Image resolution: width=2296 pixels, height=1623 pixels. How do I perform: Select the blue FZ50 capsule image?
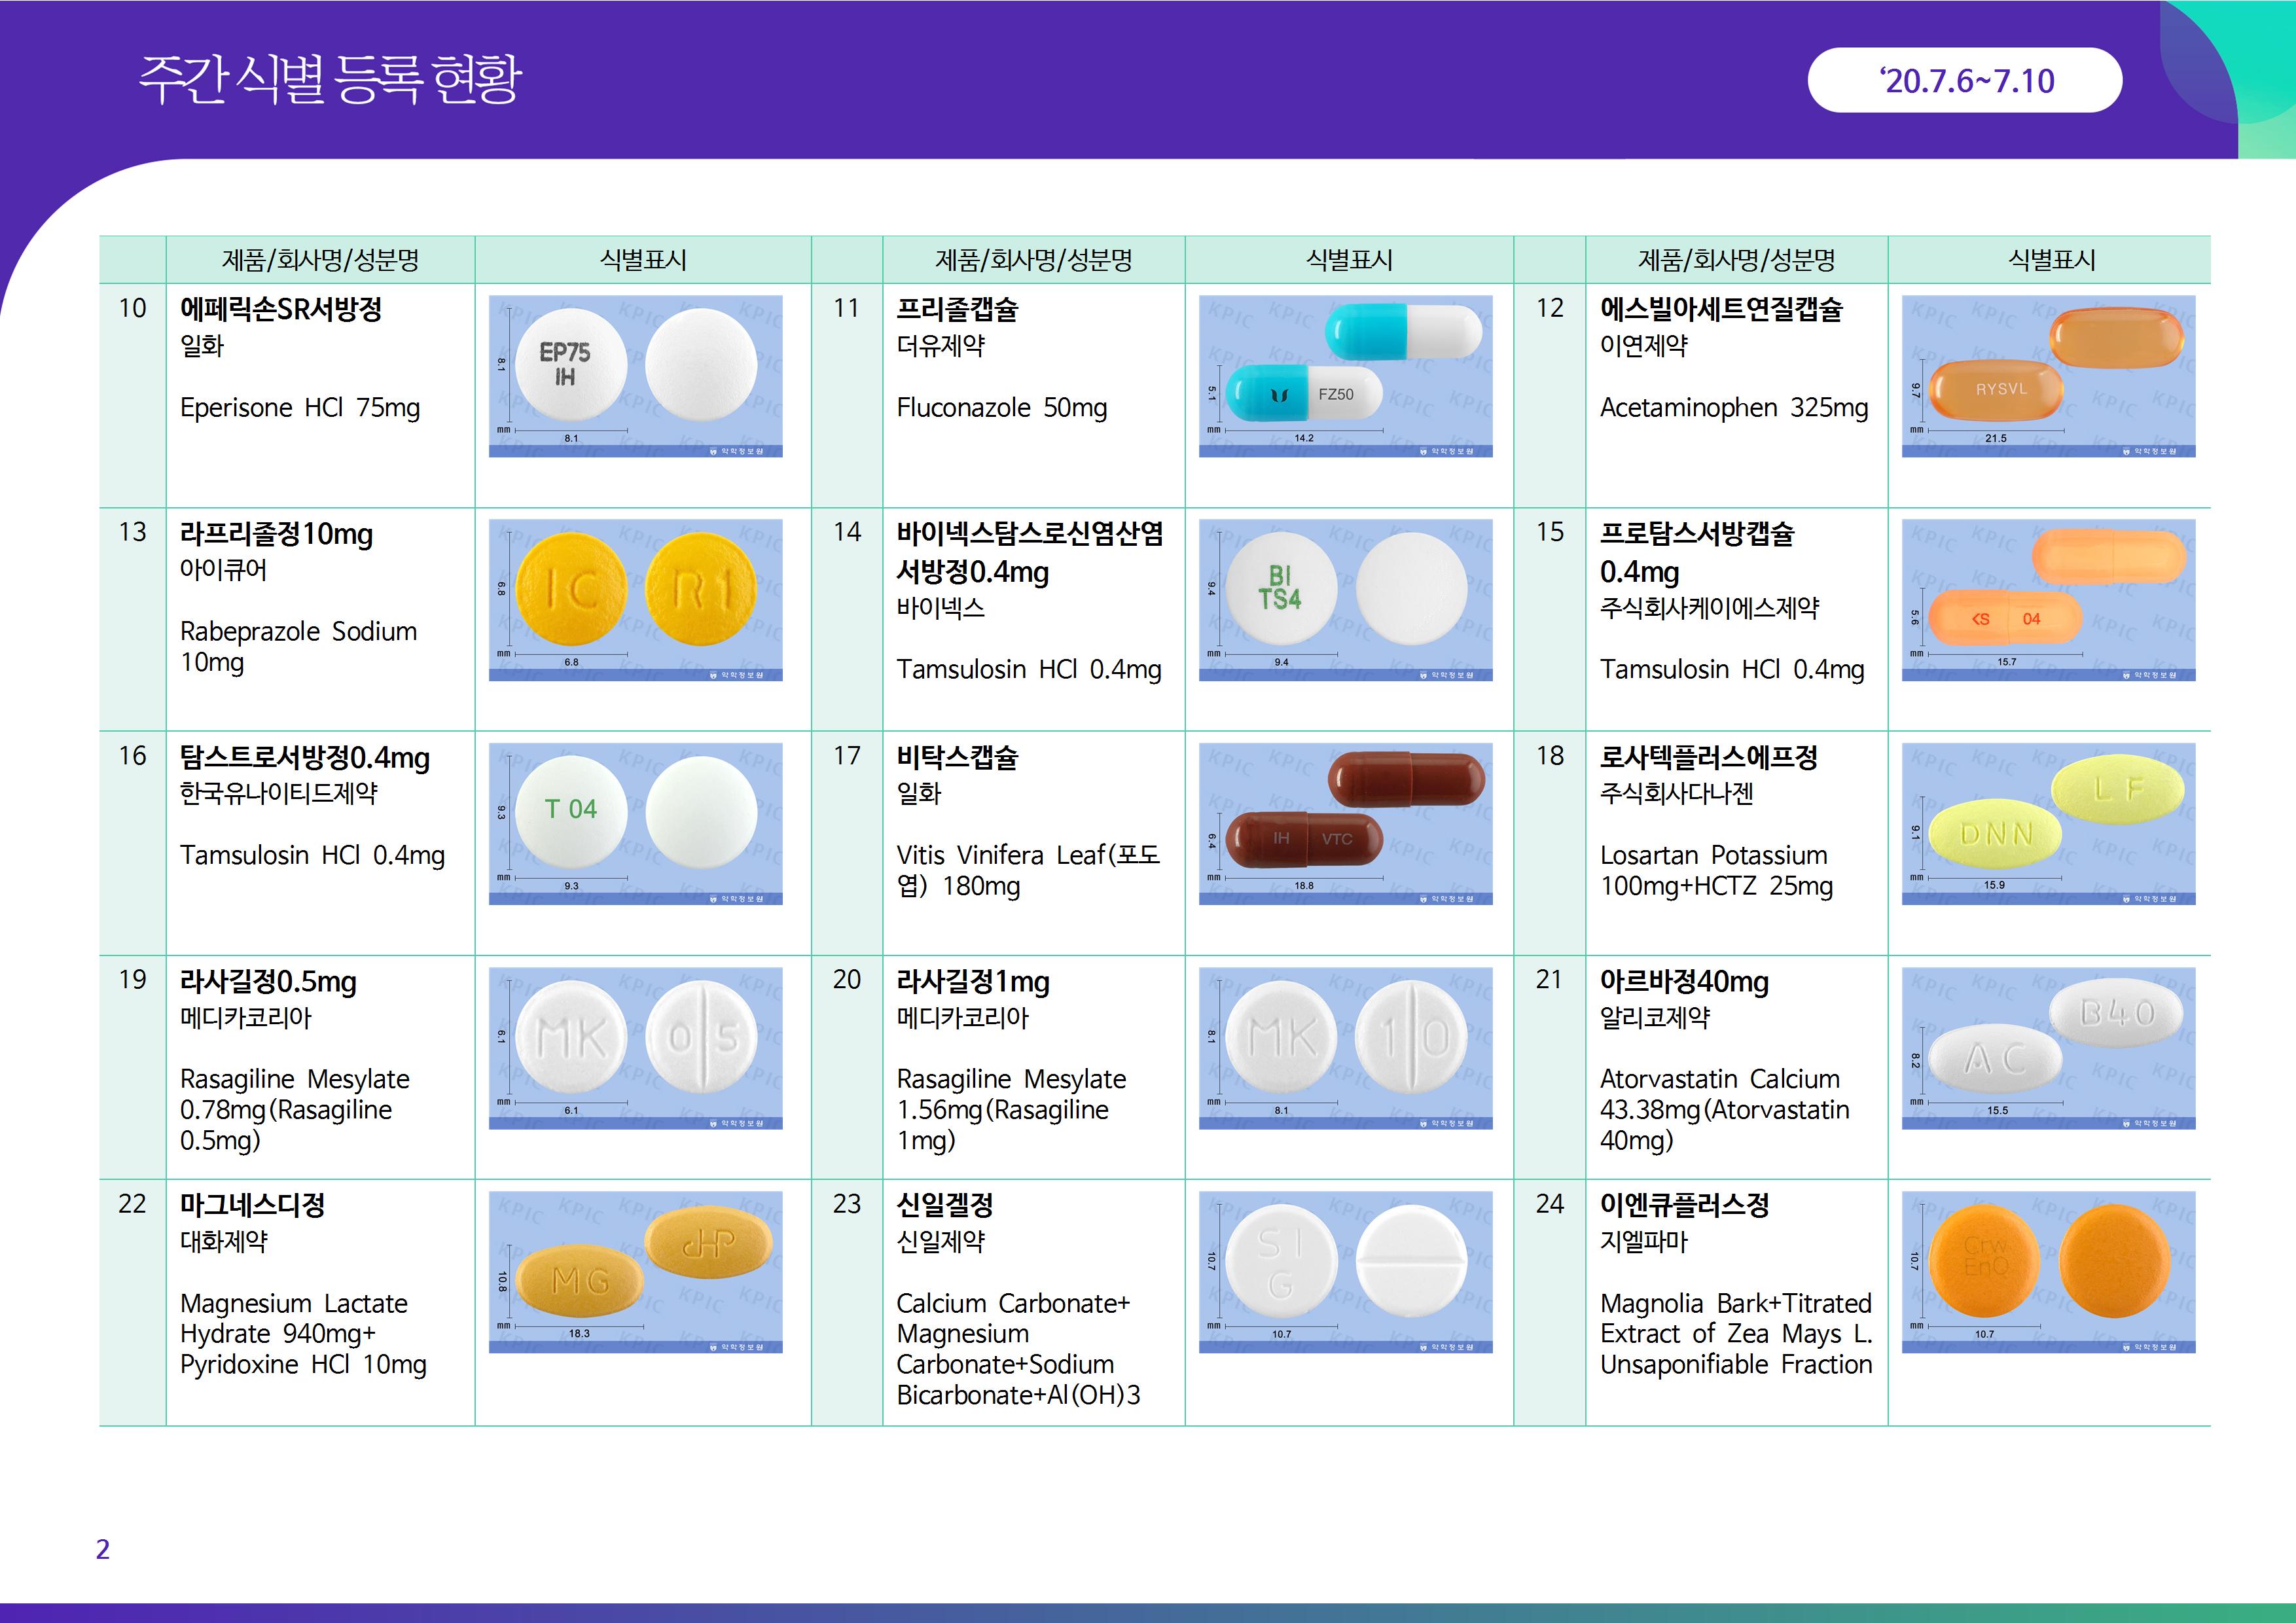(1346, 376)
